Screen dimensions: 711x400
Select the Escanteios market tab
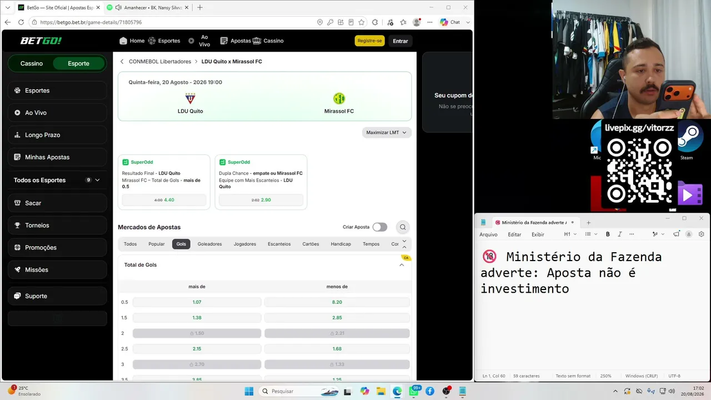279,244
